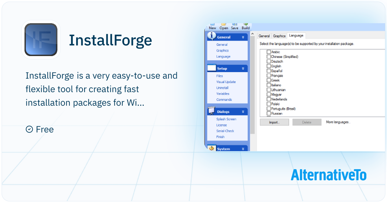Click the InstallForge IF logo
Screen dimensions: 387x203
point(41,40)
